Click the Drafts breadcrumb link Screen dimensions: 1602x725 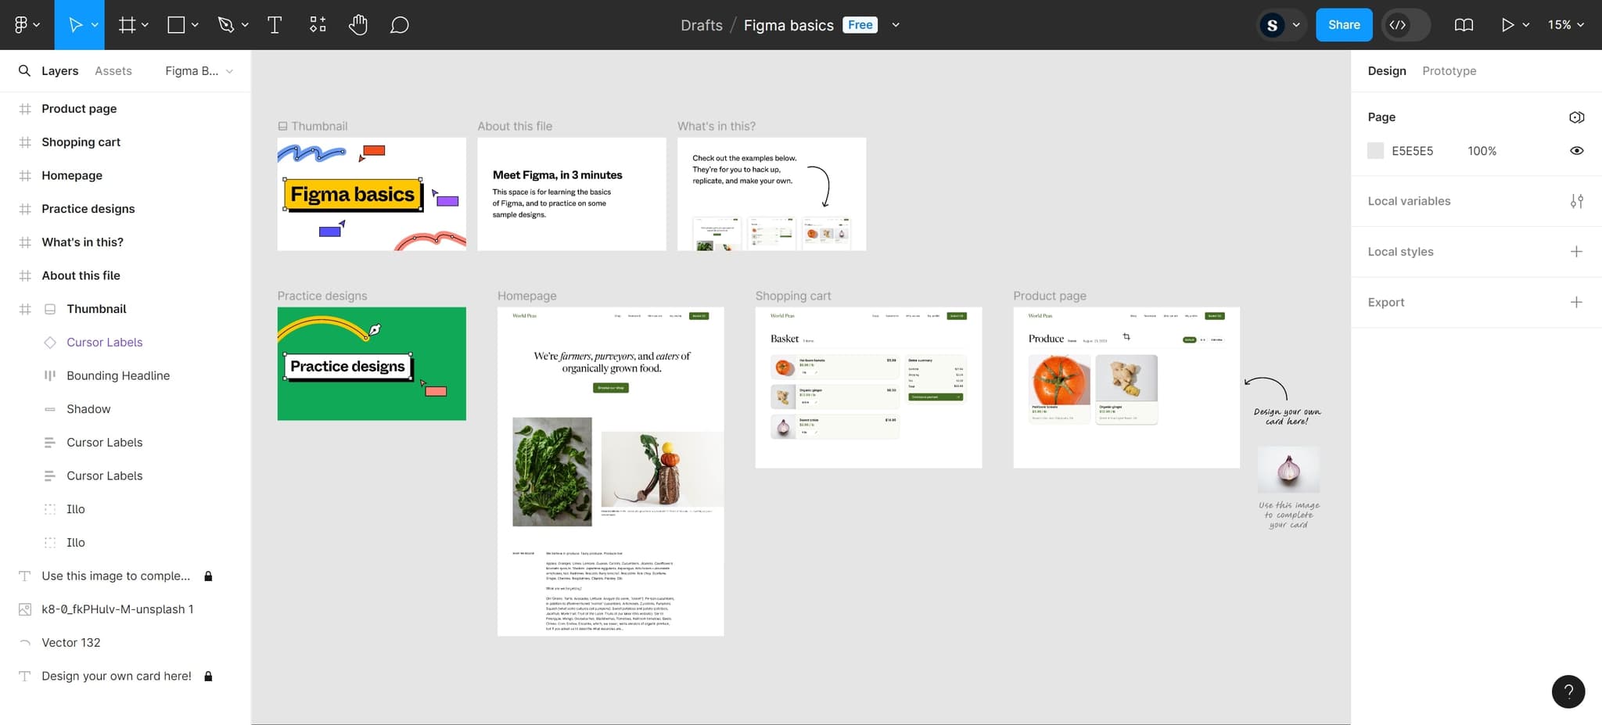701,24
